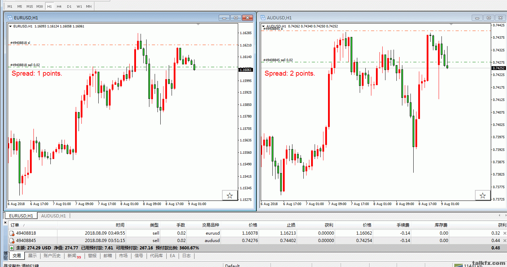Viewport: 507px width, 267px height.
Task: Click stop loss value 1.16213
Action: tap(288, 233)
